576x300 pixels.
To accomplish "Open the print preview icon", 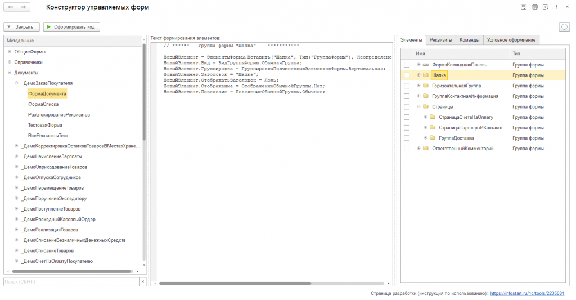I will (546, 7).
